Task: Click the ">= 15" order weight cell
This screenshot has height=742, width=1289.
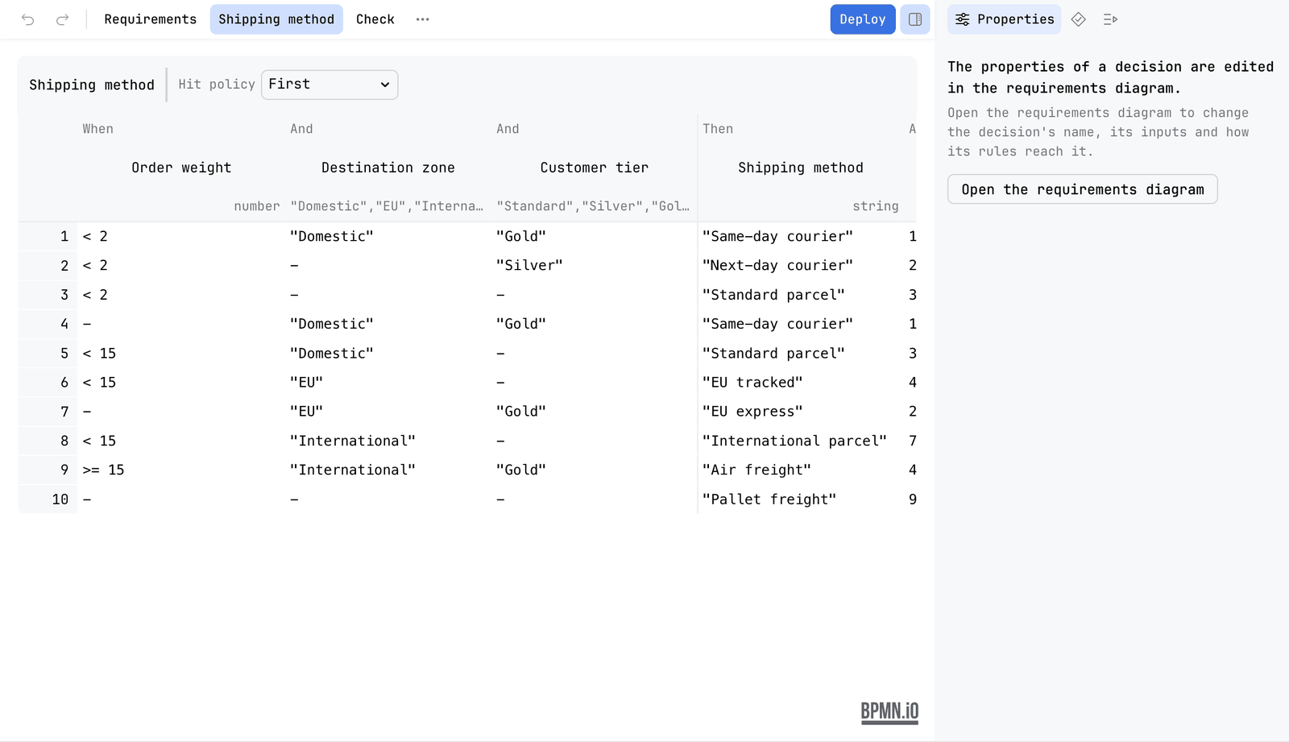Action: 181,470
